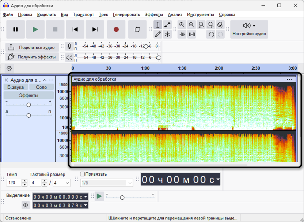Click the track gain slider knob
This screenshot has height=222, width=304.
pos(28,105)
